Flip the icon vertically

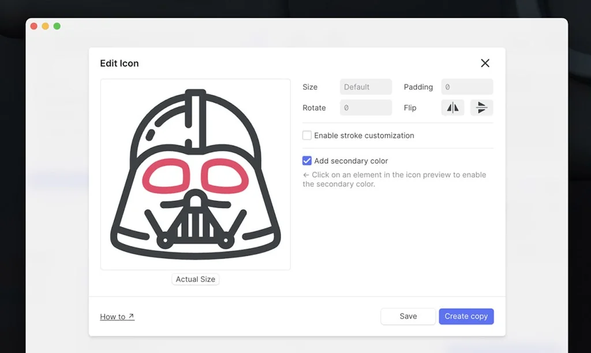click(482, 107)
